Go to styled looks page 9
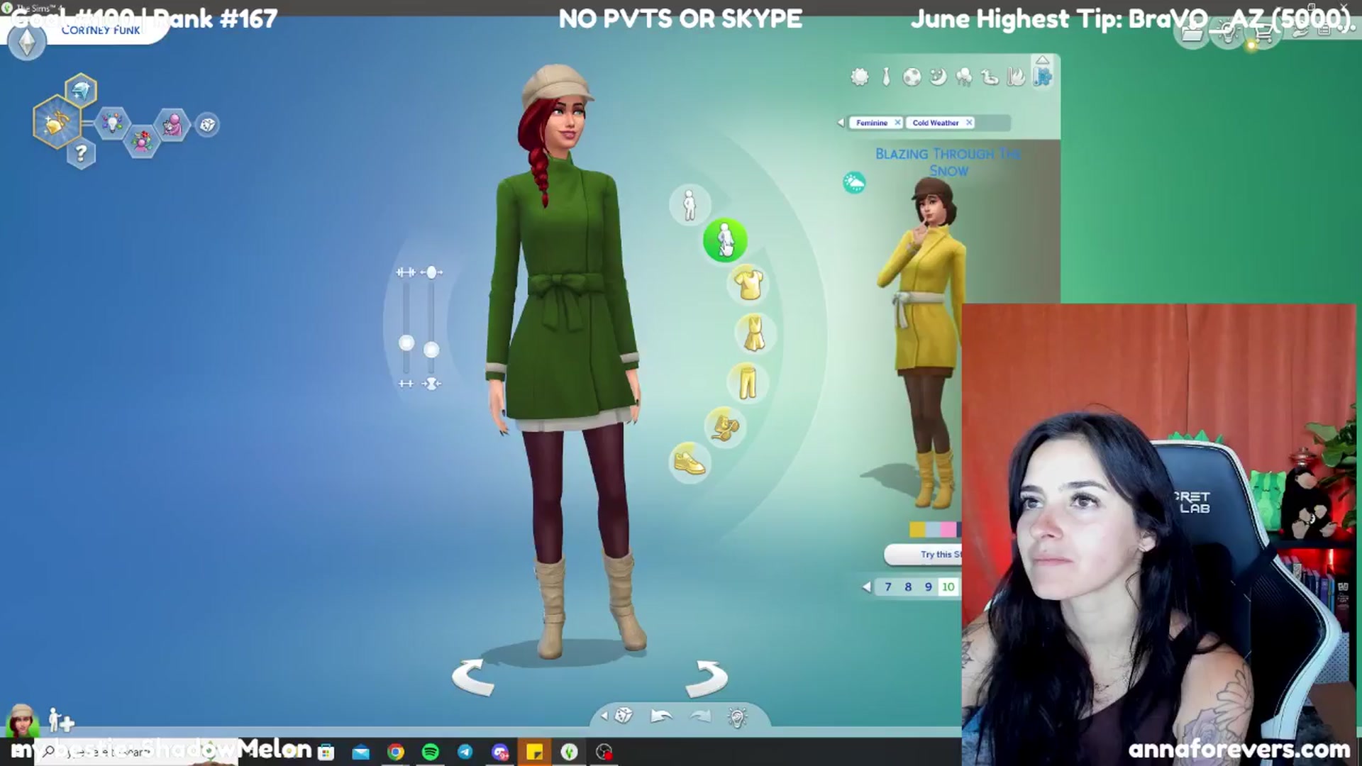Screen dimensions: 1362x766 pyautogui.click(x=928, y=587)
